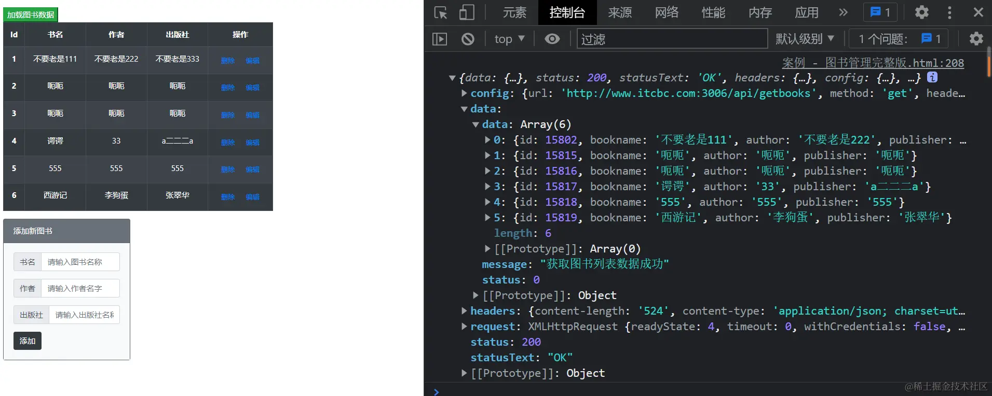Open console settings gear icon
Screen dimensions: 992x396
click(x=976, y=39)
